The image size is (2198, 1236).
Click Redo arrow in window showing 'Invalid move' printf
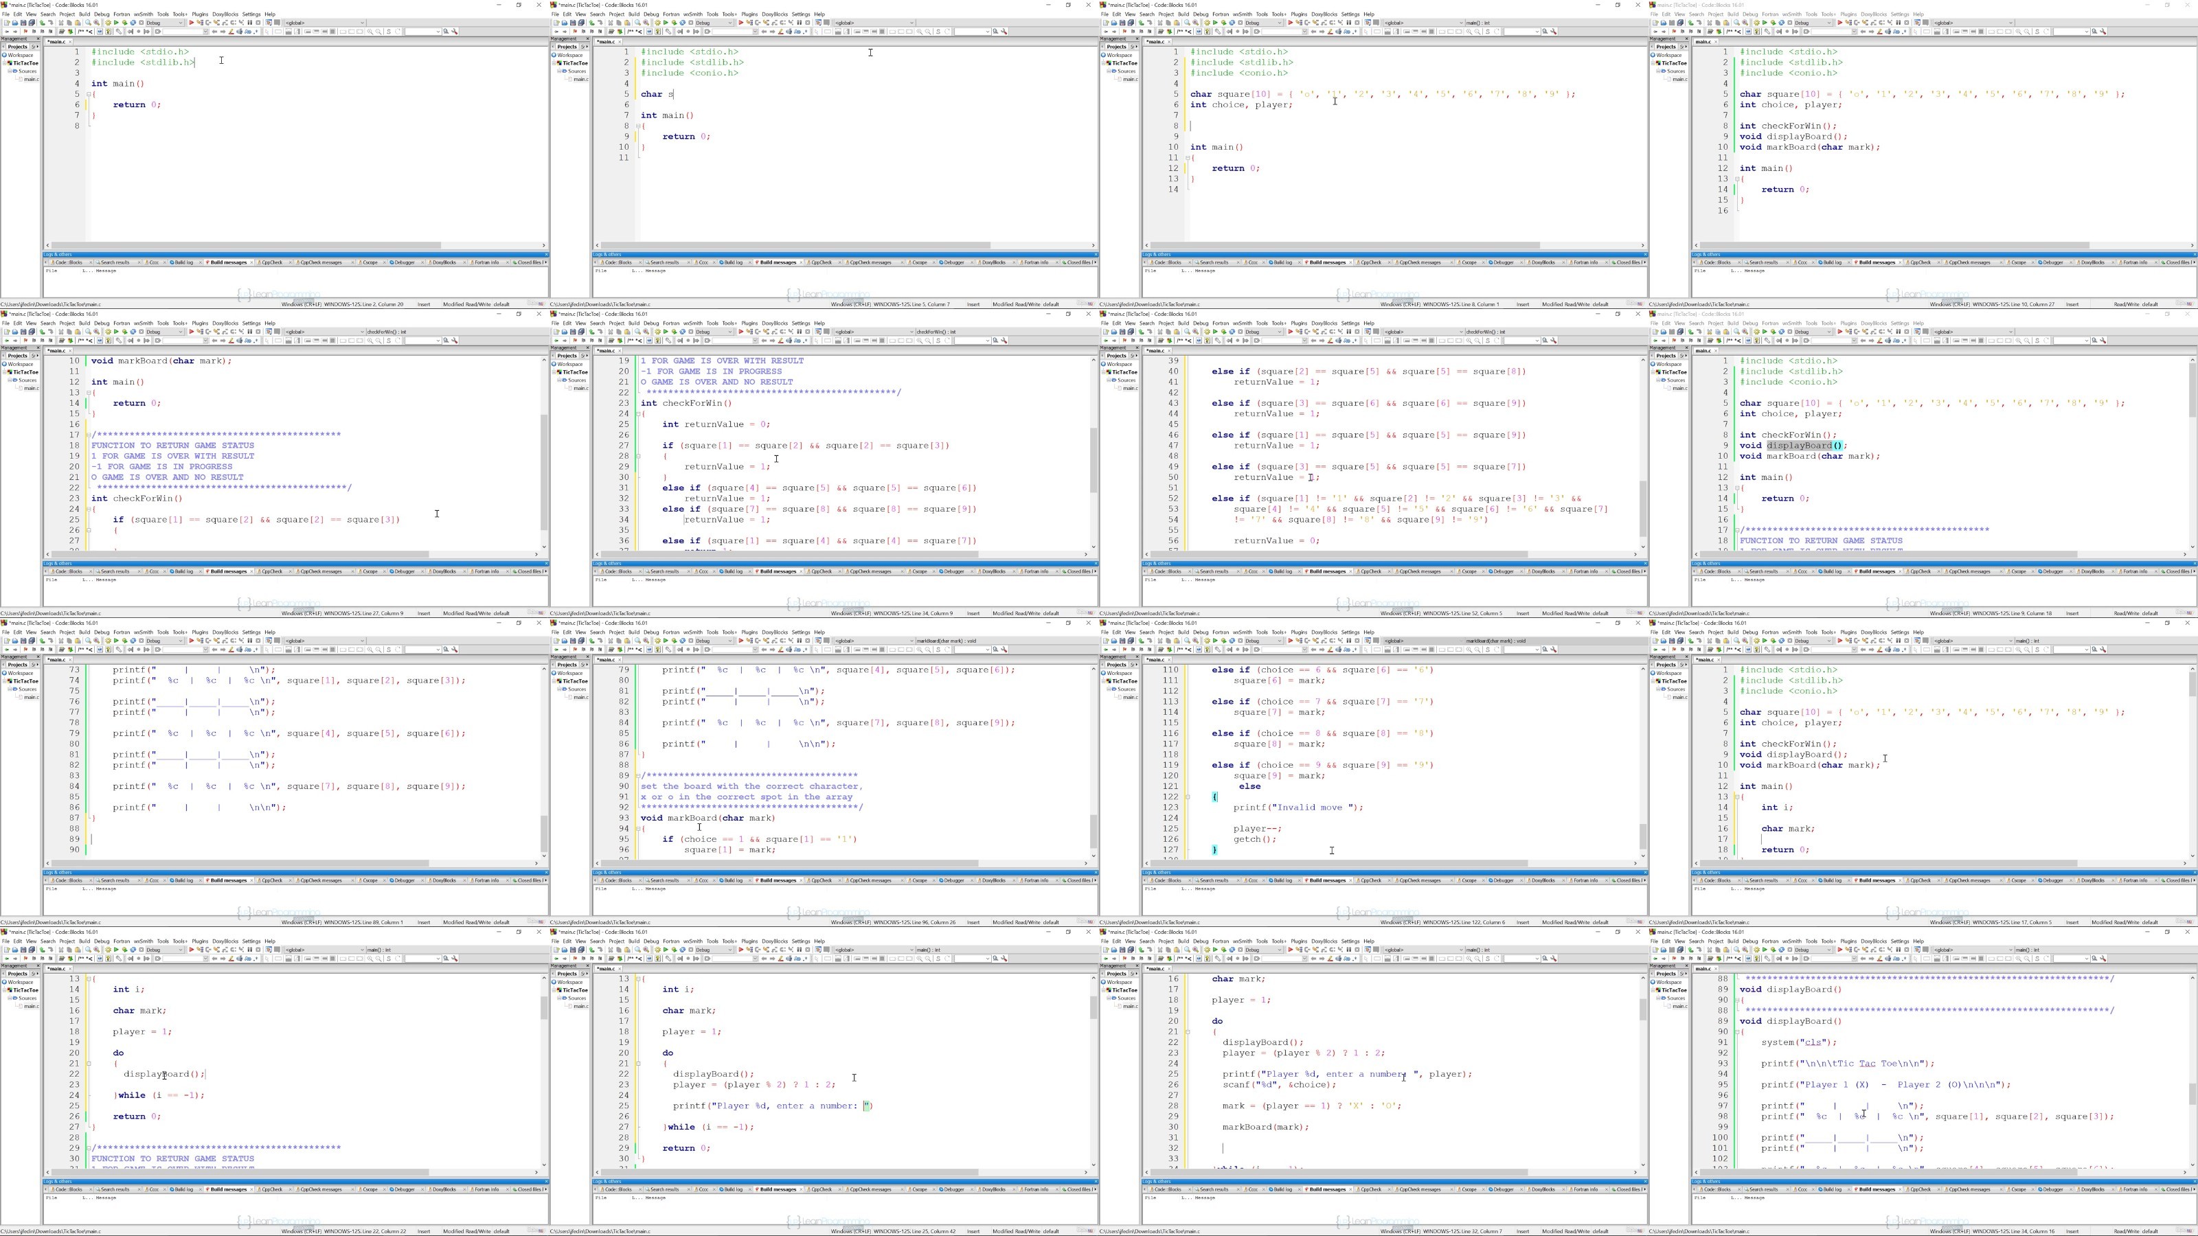(x=1149, y=641)
